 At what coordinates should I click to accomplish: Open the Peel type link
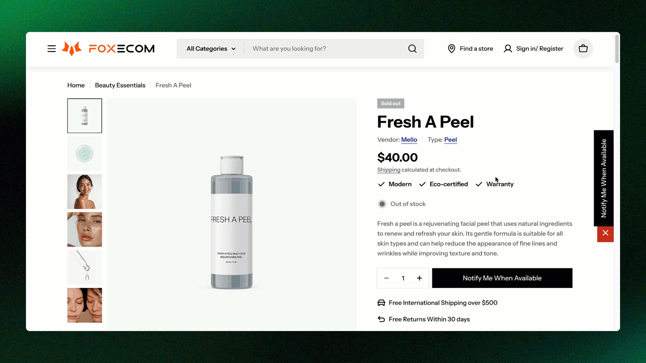coord(451,140)
